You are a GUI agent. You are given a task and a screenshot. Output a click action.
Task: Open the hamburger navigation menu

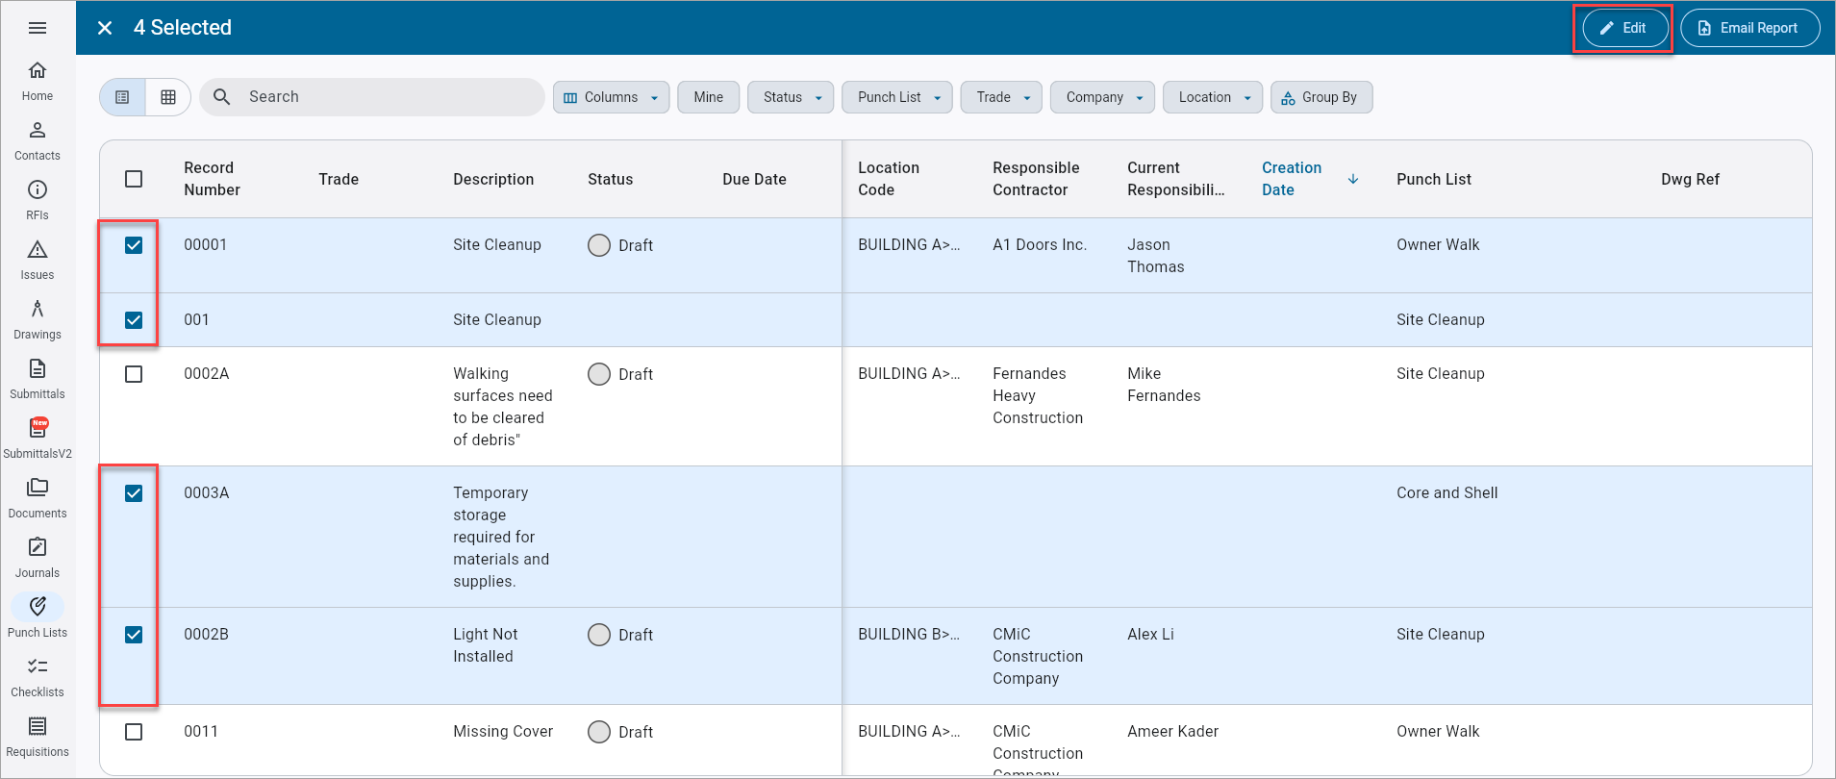(38, 28)
